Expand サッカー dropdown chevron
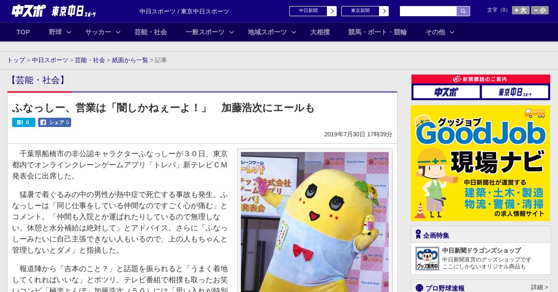This screenshot has width=558, height=292. pos(118,32)
